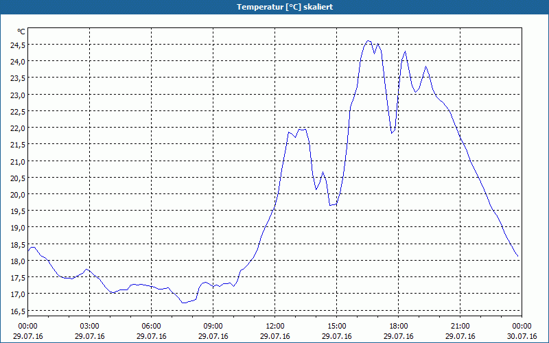The width and height of the screenshot is (549, 343).
Task: Select the 24,5 y-axis label
Action: [18, 45]
